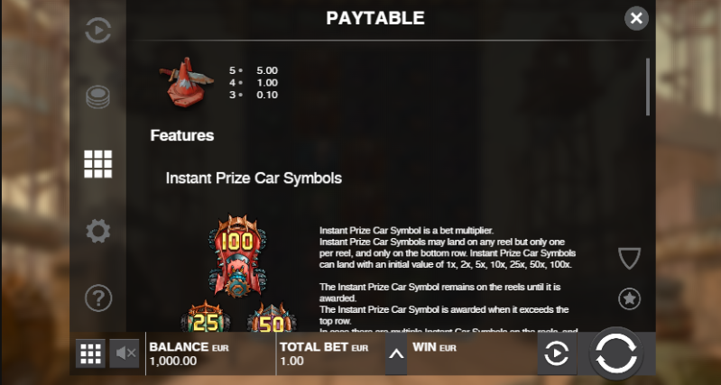
Task: Click the paytable vertical scrollbar thumb
Action: coord(648,87)
